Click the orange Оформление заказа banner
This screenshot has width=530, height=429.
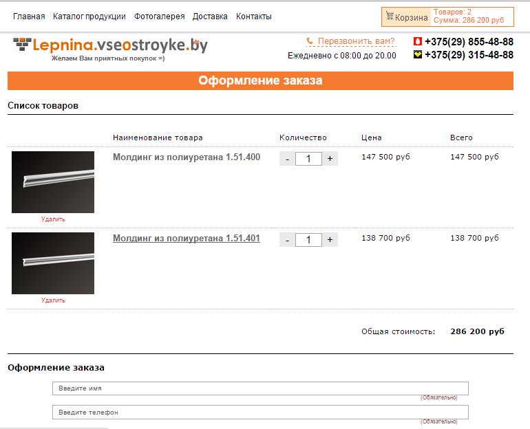click(260, 80)
